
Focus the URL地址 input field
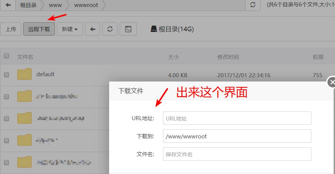coord(237,118)
